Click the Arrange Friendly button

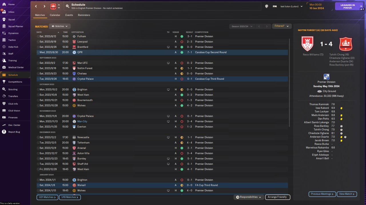click(278, 197)
